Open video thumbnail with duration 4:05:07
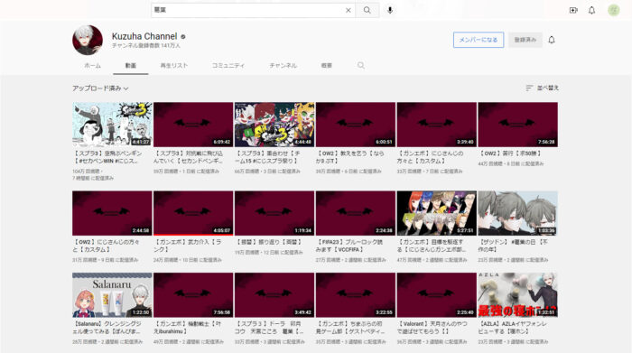Image resolution: width=632 pixels, height=353 pixels. coord(193,213)
